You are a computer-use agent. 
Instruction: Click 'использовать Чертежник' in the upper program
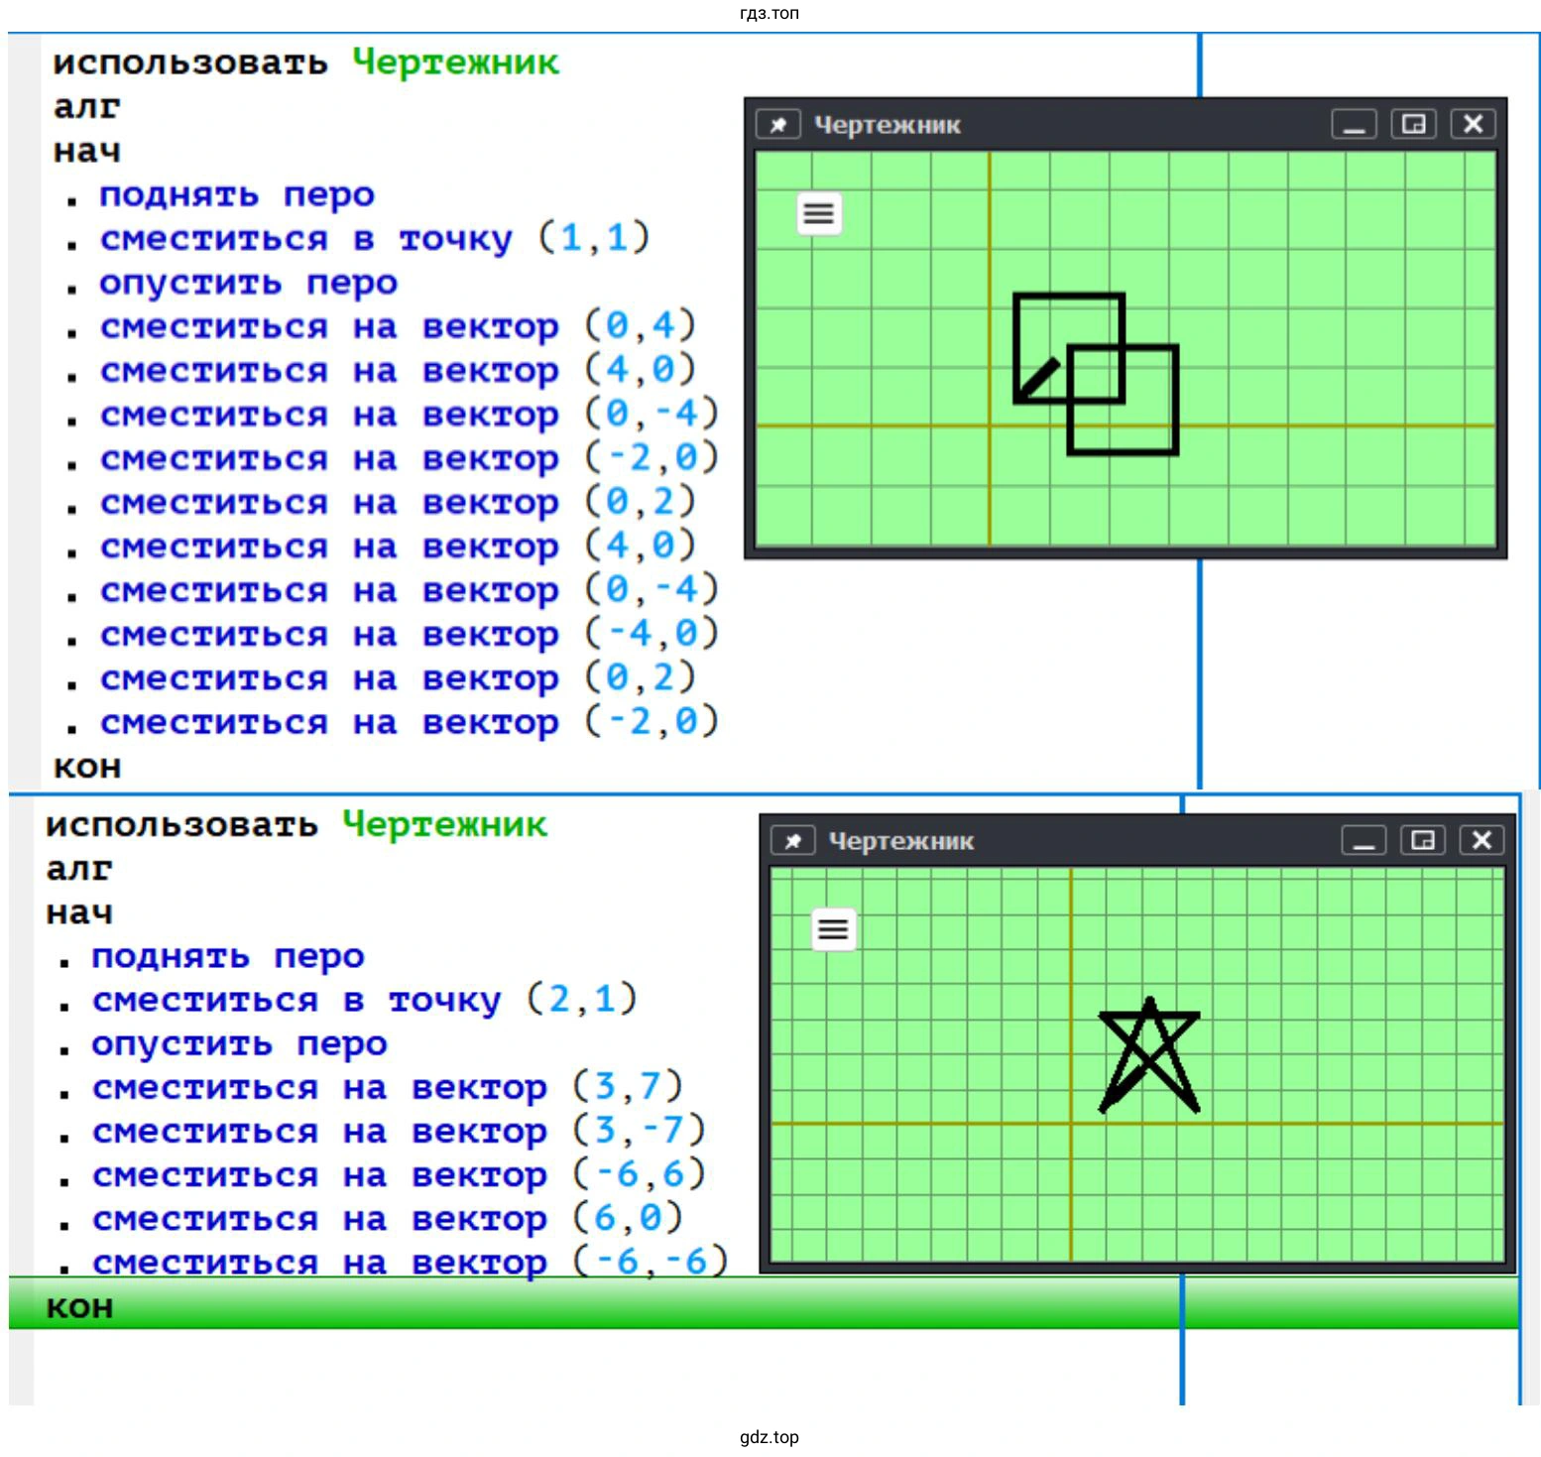click(306, 62)
